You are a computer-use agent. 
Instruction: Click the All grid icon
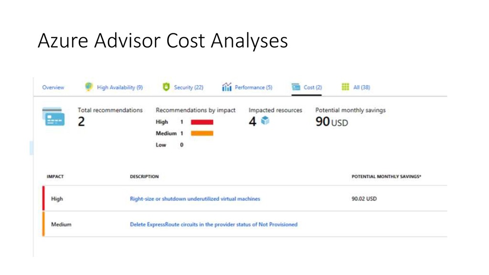click(x=345, y=87)
